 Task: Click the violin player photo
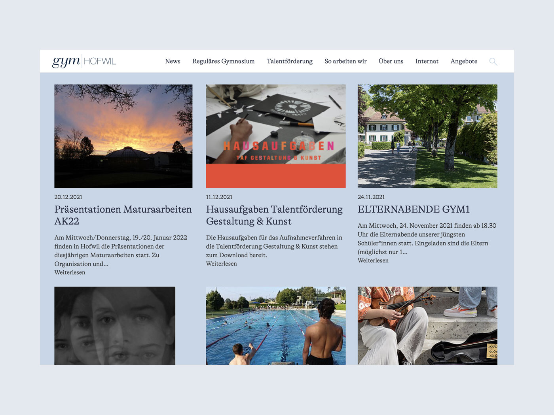point(427,325)
